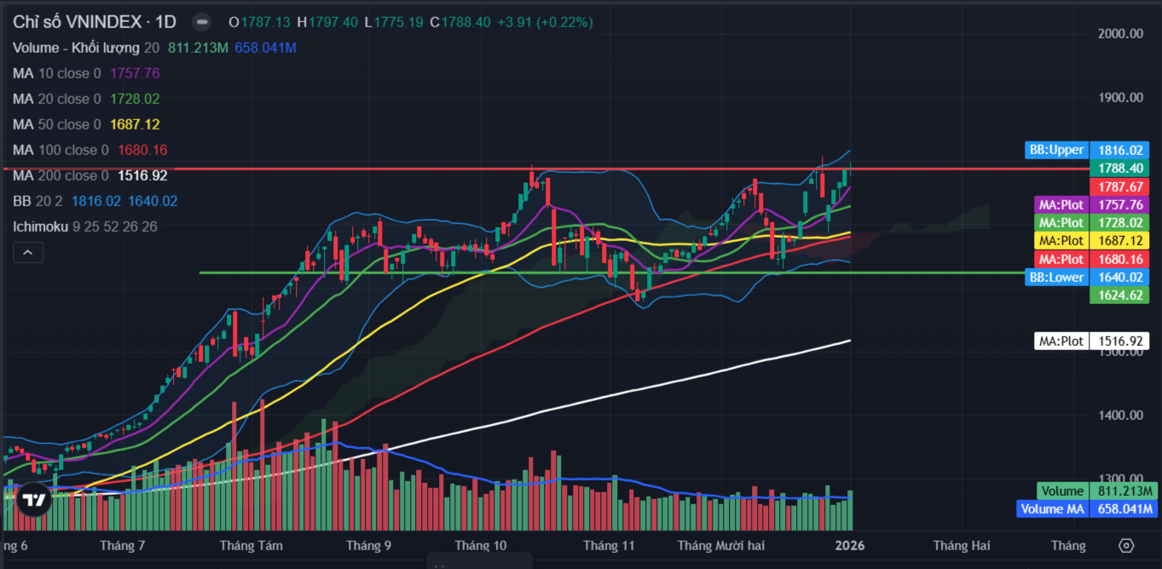The width and height of the screenshot is (1162, 569).
Task: Select the Volume - Khối lượng indicator legend
Action: [x=77, y=48]
